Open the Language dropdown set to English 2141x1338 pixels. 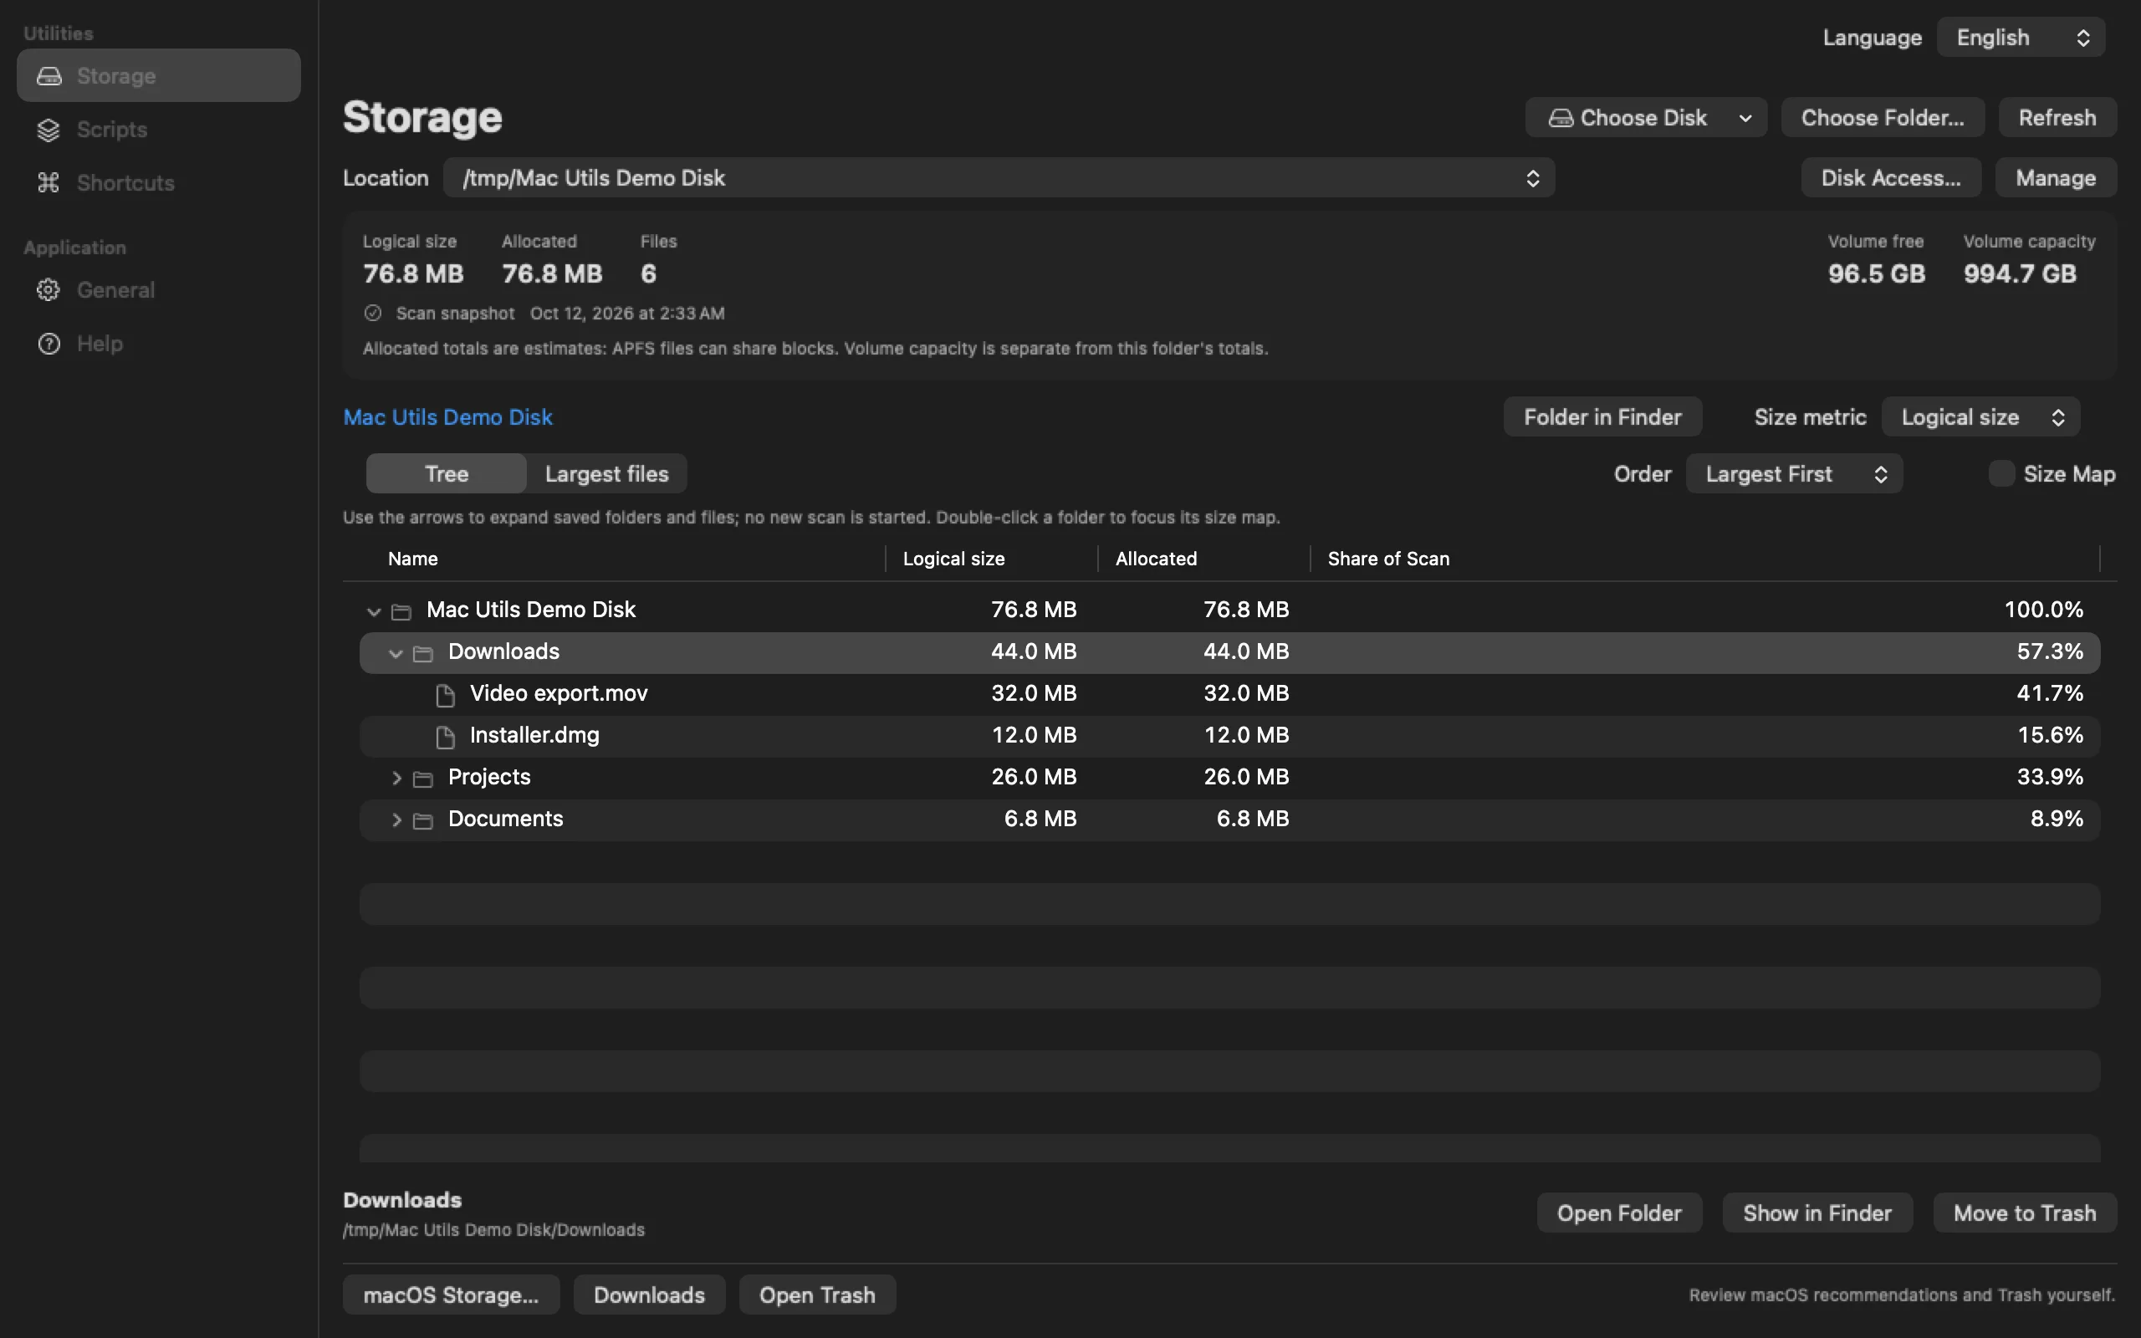(2020, 38)
